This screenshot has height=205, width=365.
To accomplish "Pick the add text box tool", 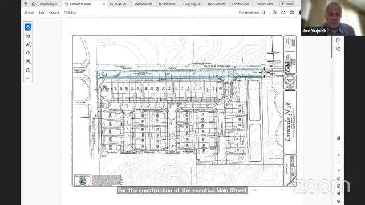I will click(28, 61).
